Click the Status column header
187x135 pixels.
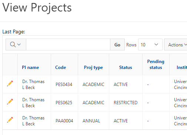(x=126, y=67)
